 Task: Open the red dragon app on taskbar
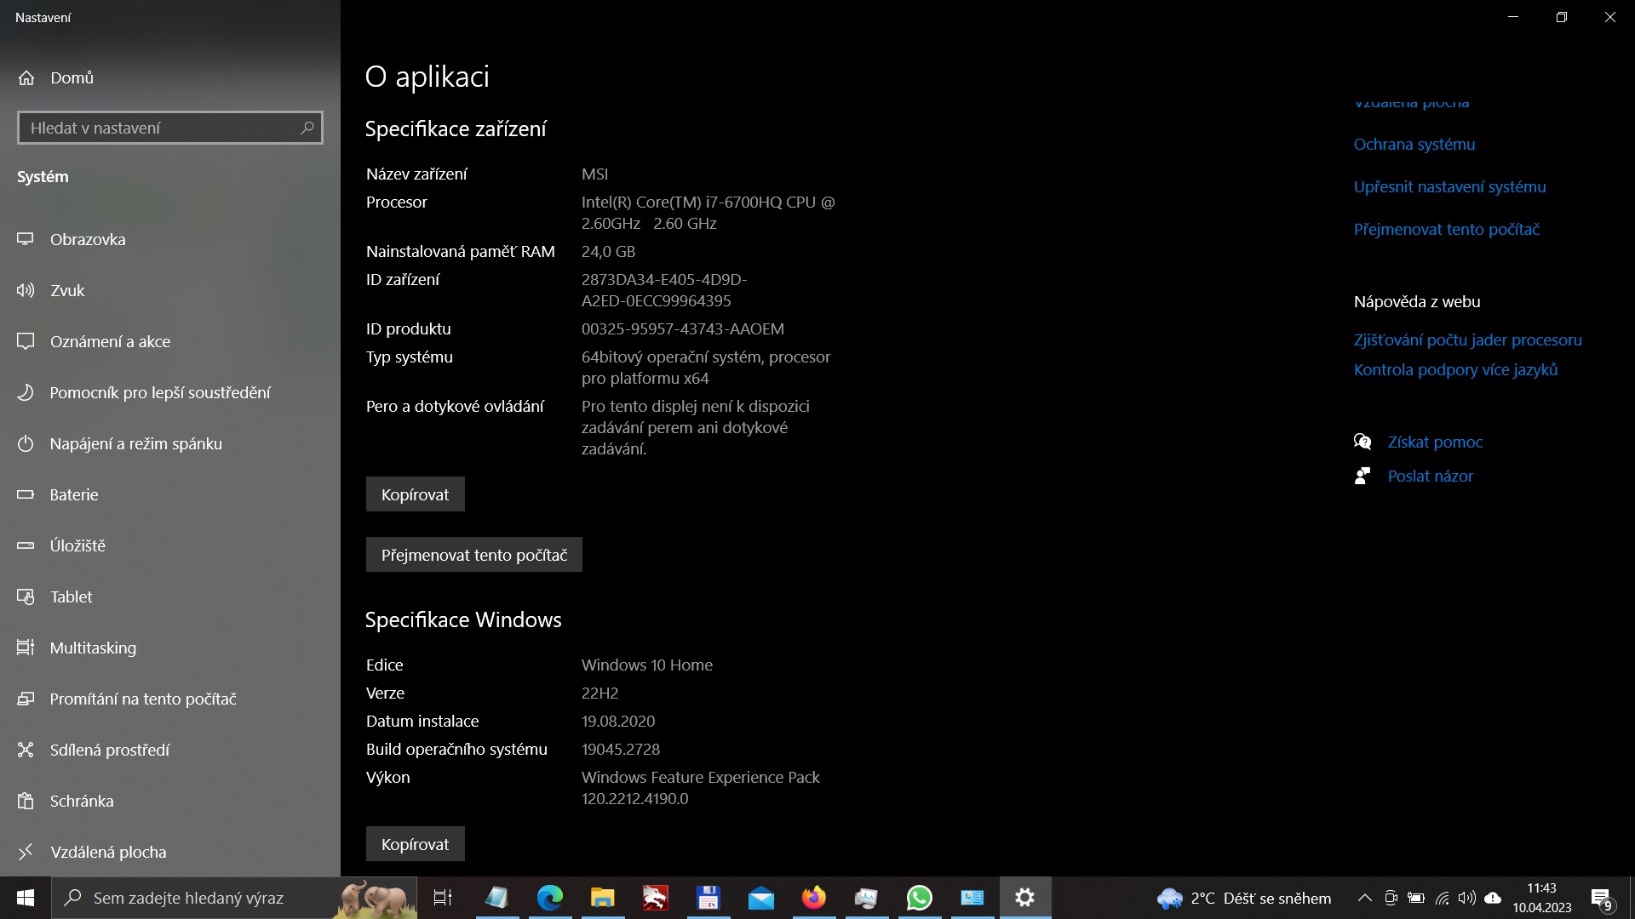656,898
